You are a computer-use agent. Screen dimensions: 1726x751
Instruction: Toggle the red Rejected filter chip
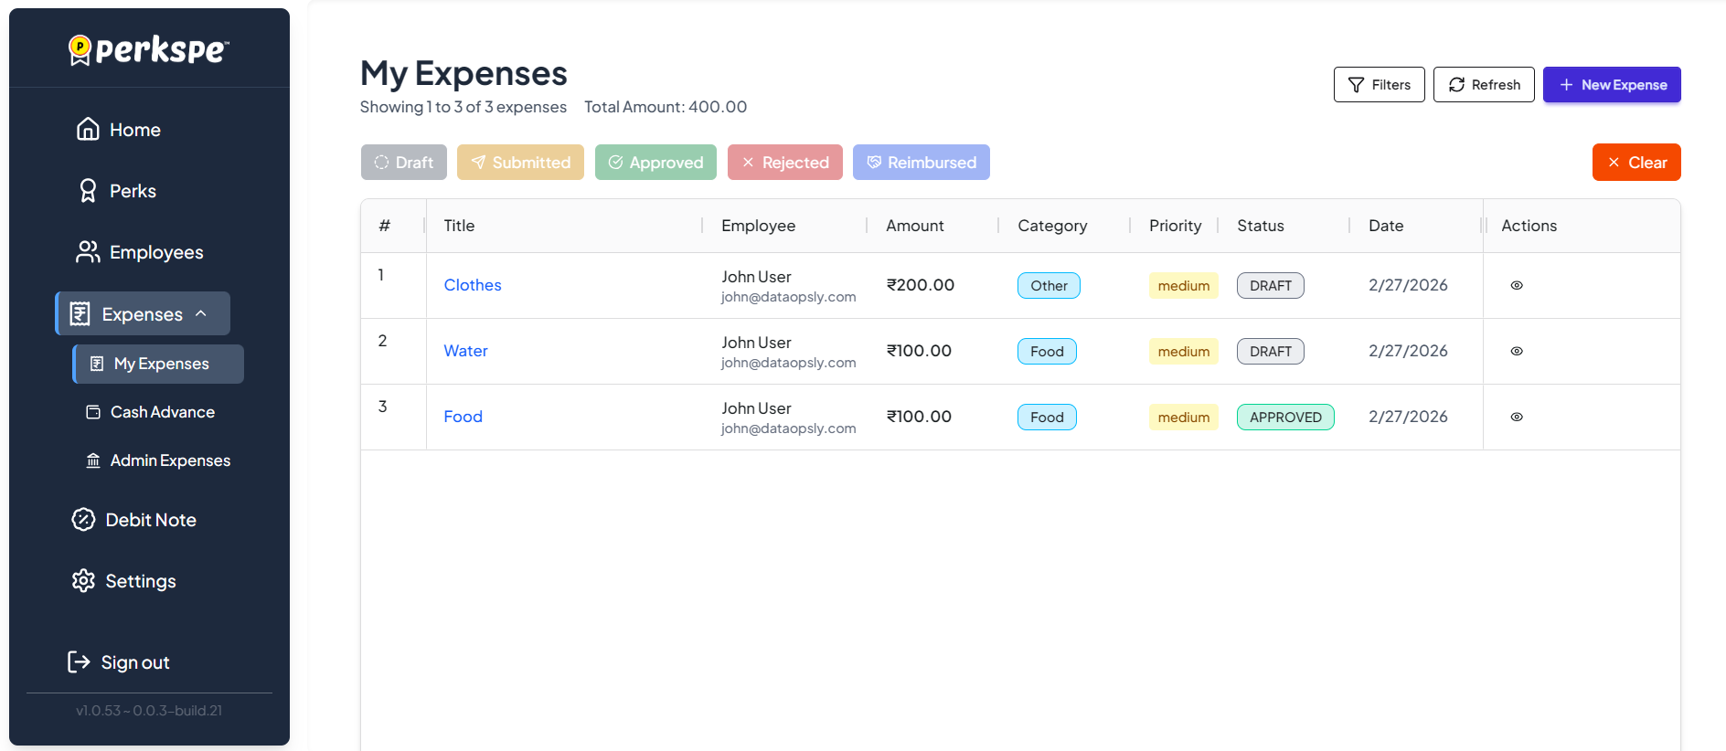[784, 163]
